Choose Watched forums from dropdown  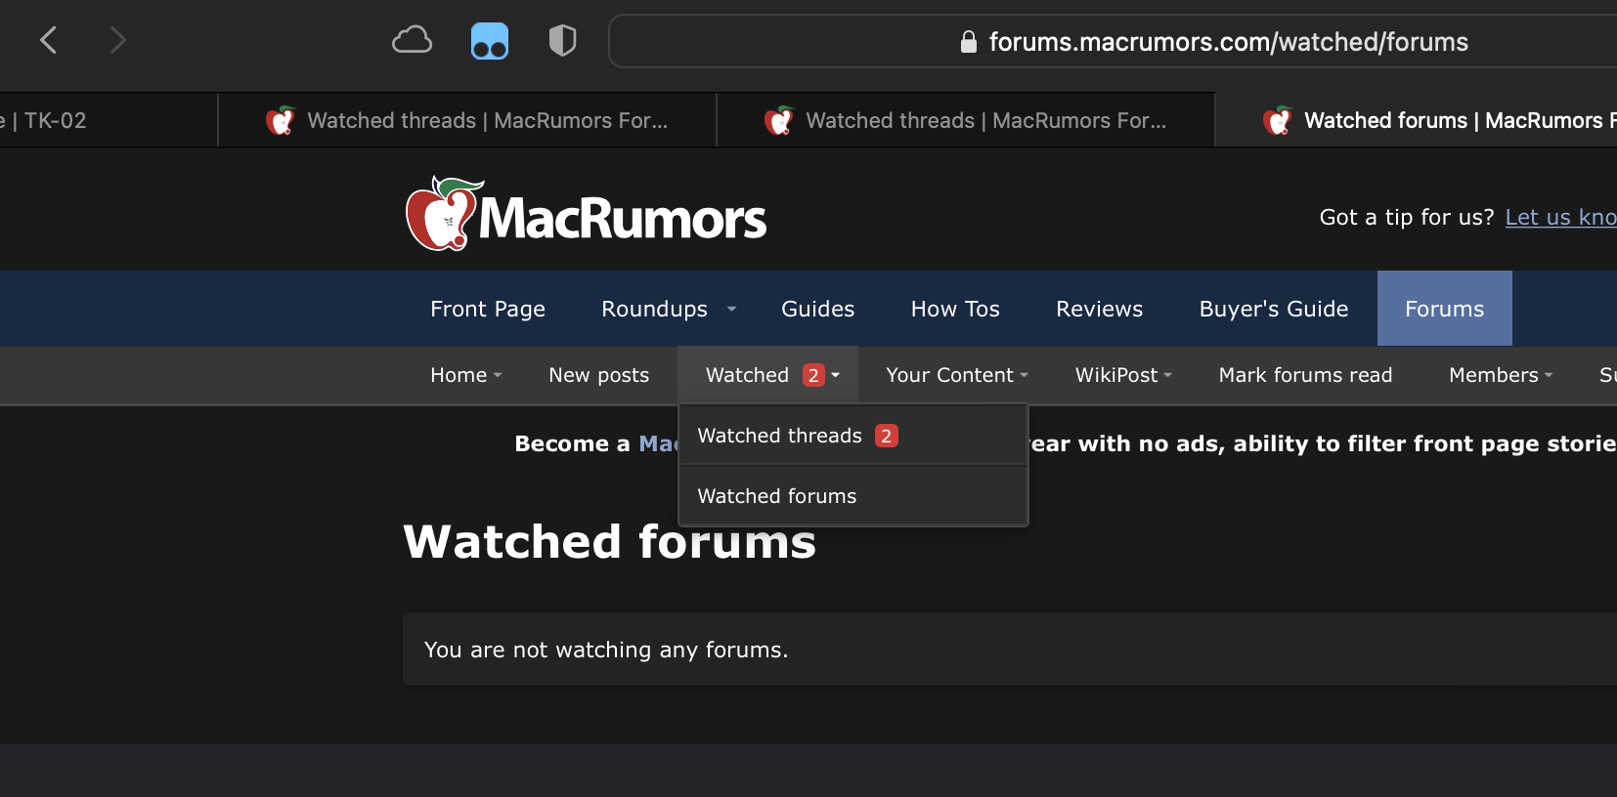pyautogui.click(x=852, y=496)
